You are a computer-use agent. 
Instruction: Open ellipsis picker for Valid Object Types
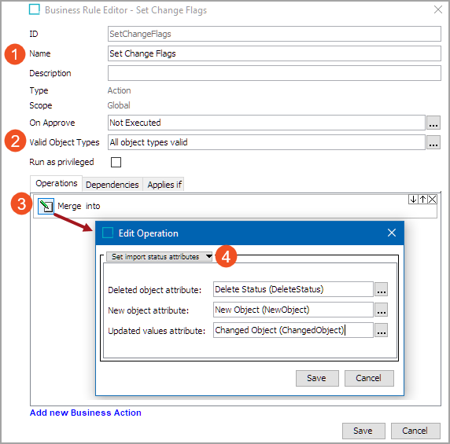(x=433, y=142)
